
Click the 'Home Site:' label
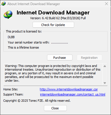[x=10, y=89]
